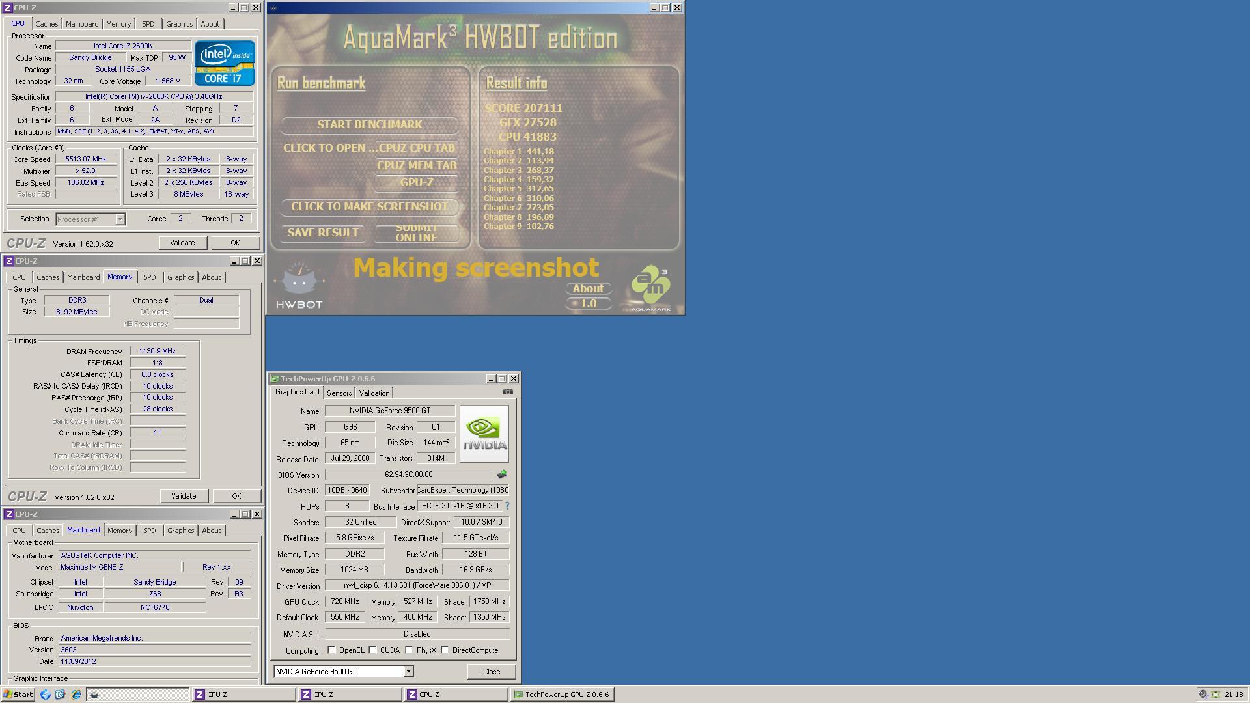Click the Core Voltage 1.568 V field
Image resolution: width=1250 pixels, height=703 pixels.
168,81
